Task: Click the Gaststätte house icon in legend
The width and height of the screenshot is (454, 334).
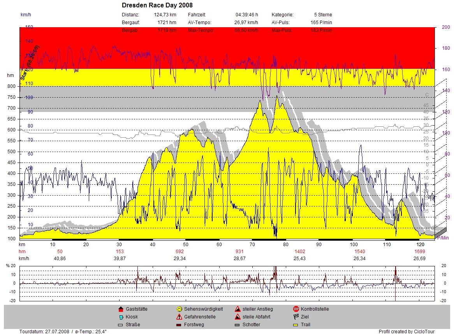Action: (120, 309)
